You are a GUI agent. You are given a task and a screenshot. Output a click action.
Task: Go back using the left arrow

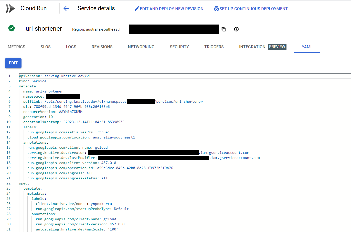[x=66, y=8]
